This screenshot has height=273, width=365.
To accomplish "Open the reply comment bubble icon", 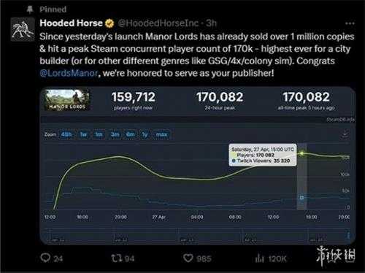I will [x=45, y=258].
